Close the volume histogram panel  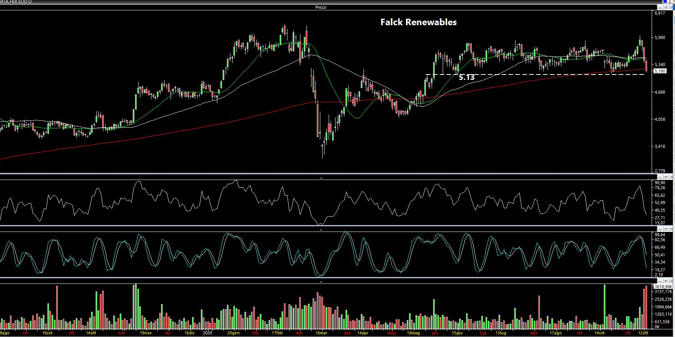click(671, 281)
